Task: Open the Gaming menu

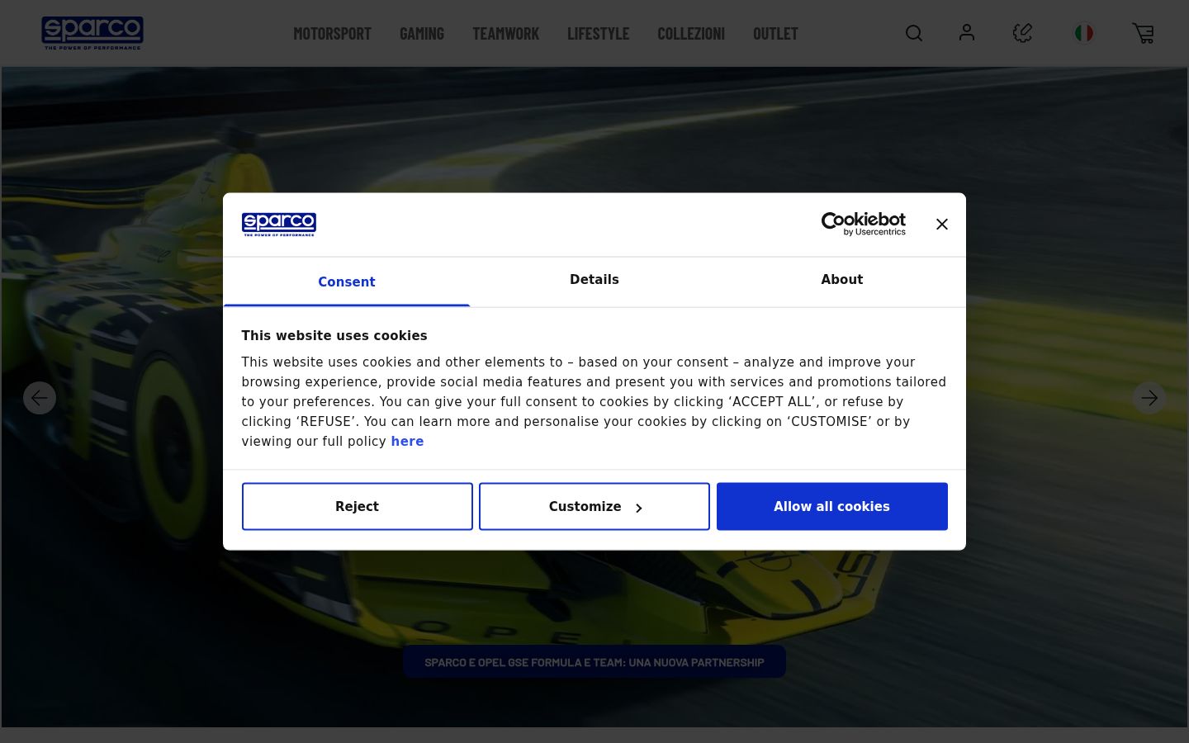Action: pyautogui.click(x=422, y=34)
